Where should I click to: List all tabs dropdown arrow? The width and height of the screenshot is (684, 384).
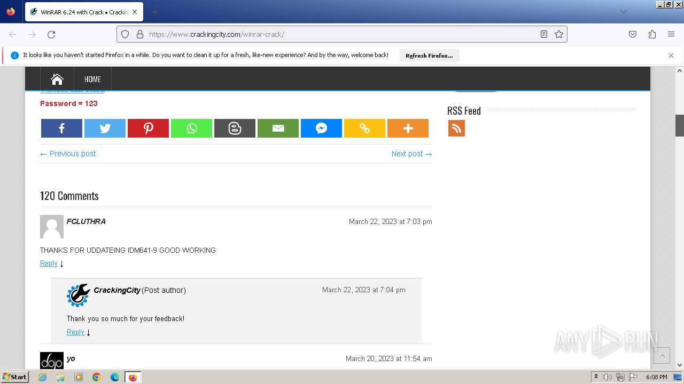623,12
